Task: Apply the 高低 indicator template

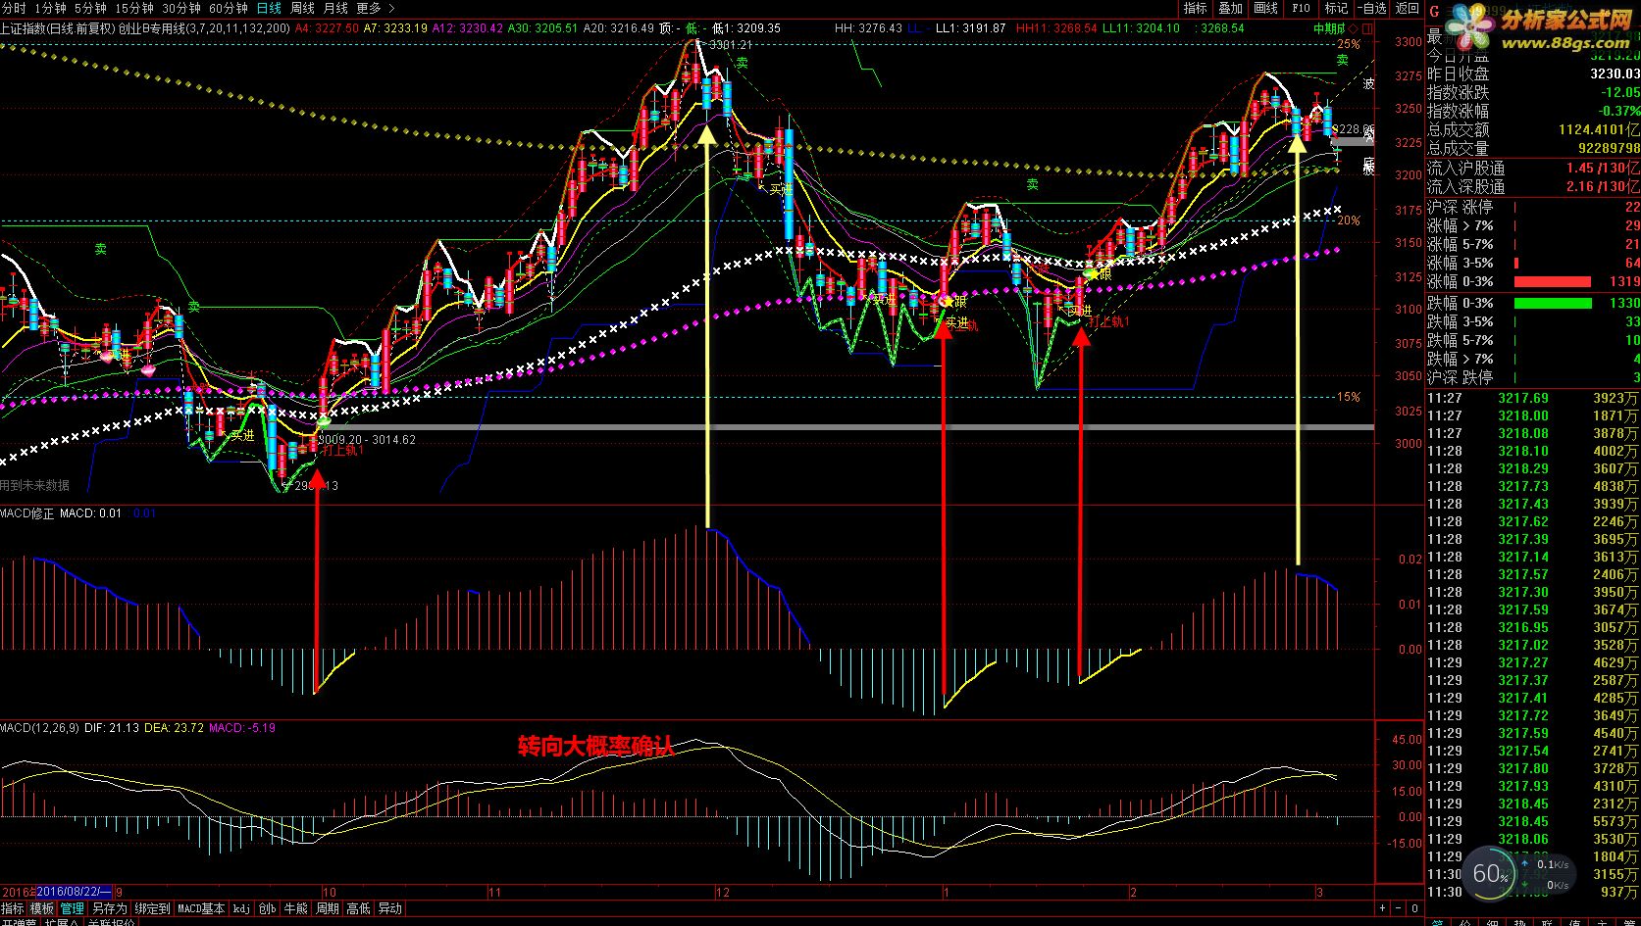Action: pos(358,909)
